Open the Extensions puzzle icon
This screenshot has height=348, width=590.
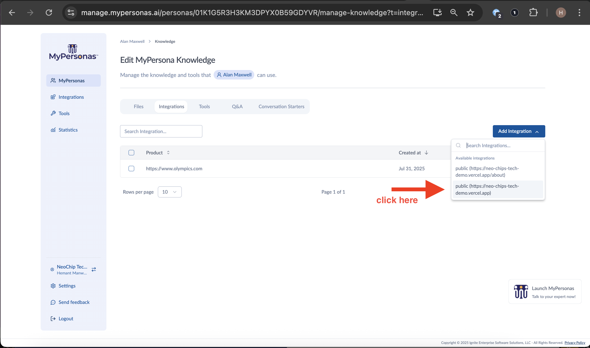(x=533, y=13)
